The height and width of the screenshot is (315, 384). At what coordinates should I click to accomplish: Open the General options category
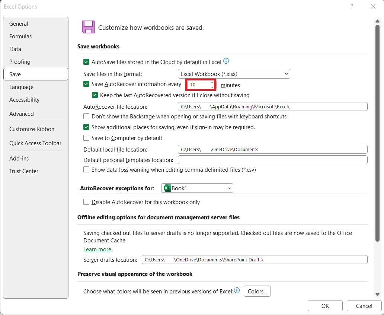coord(36,24)
